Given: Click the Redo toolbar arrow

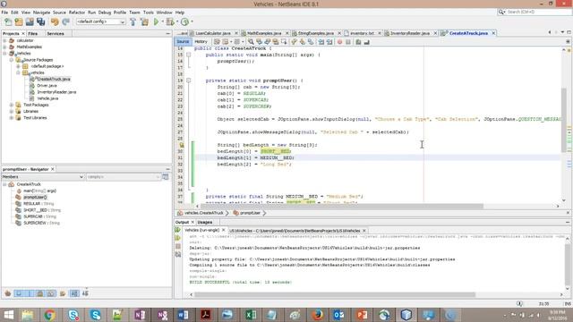Looking at the screenshot, I should (x=65, y=21).
